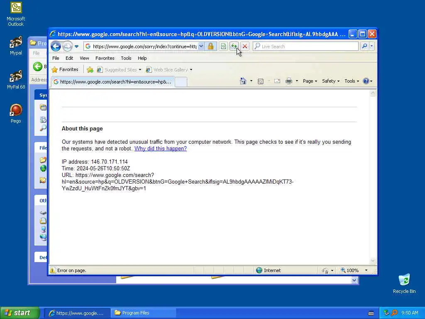Click the warning icon in status bar
425x319 pixels.
coord(53,270)
